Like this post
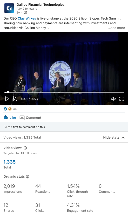 (10, 117)
